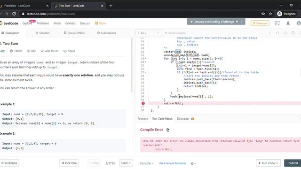This screenshot has width=301, height=169.
Task: Switch to the Testcase tab
Action: pos(143,119)
